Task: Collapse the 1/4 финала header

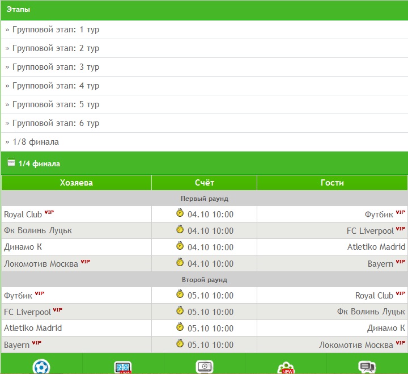Action: pos(204,163)
